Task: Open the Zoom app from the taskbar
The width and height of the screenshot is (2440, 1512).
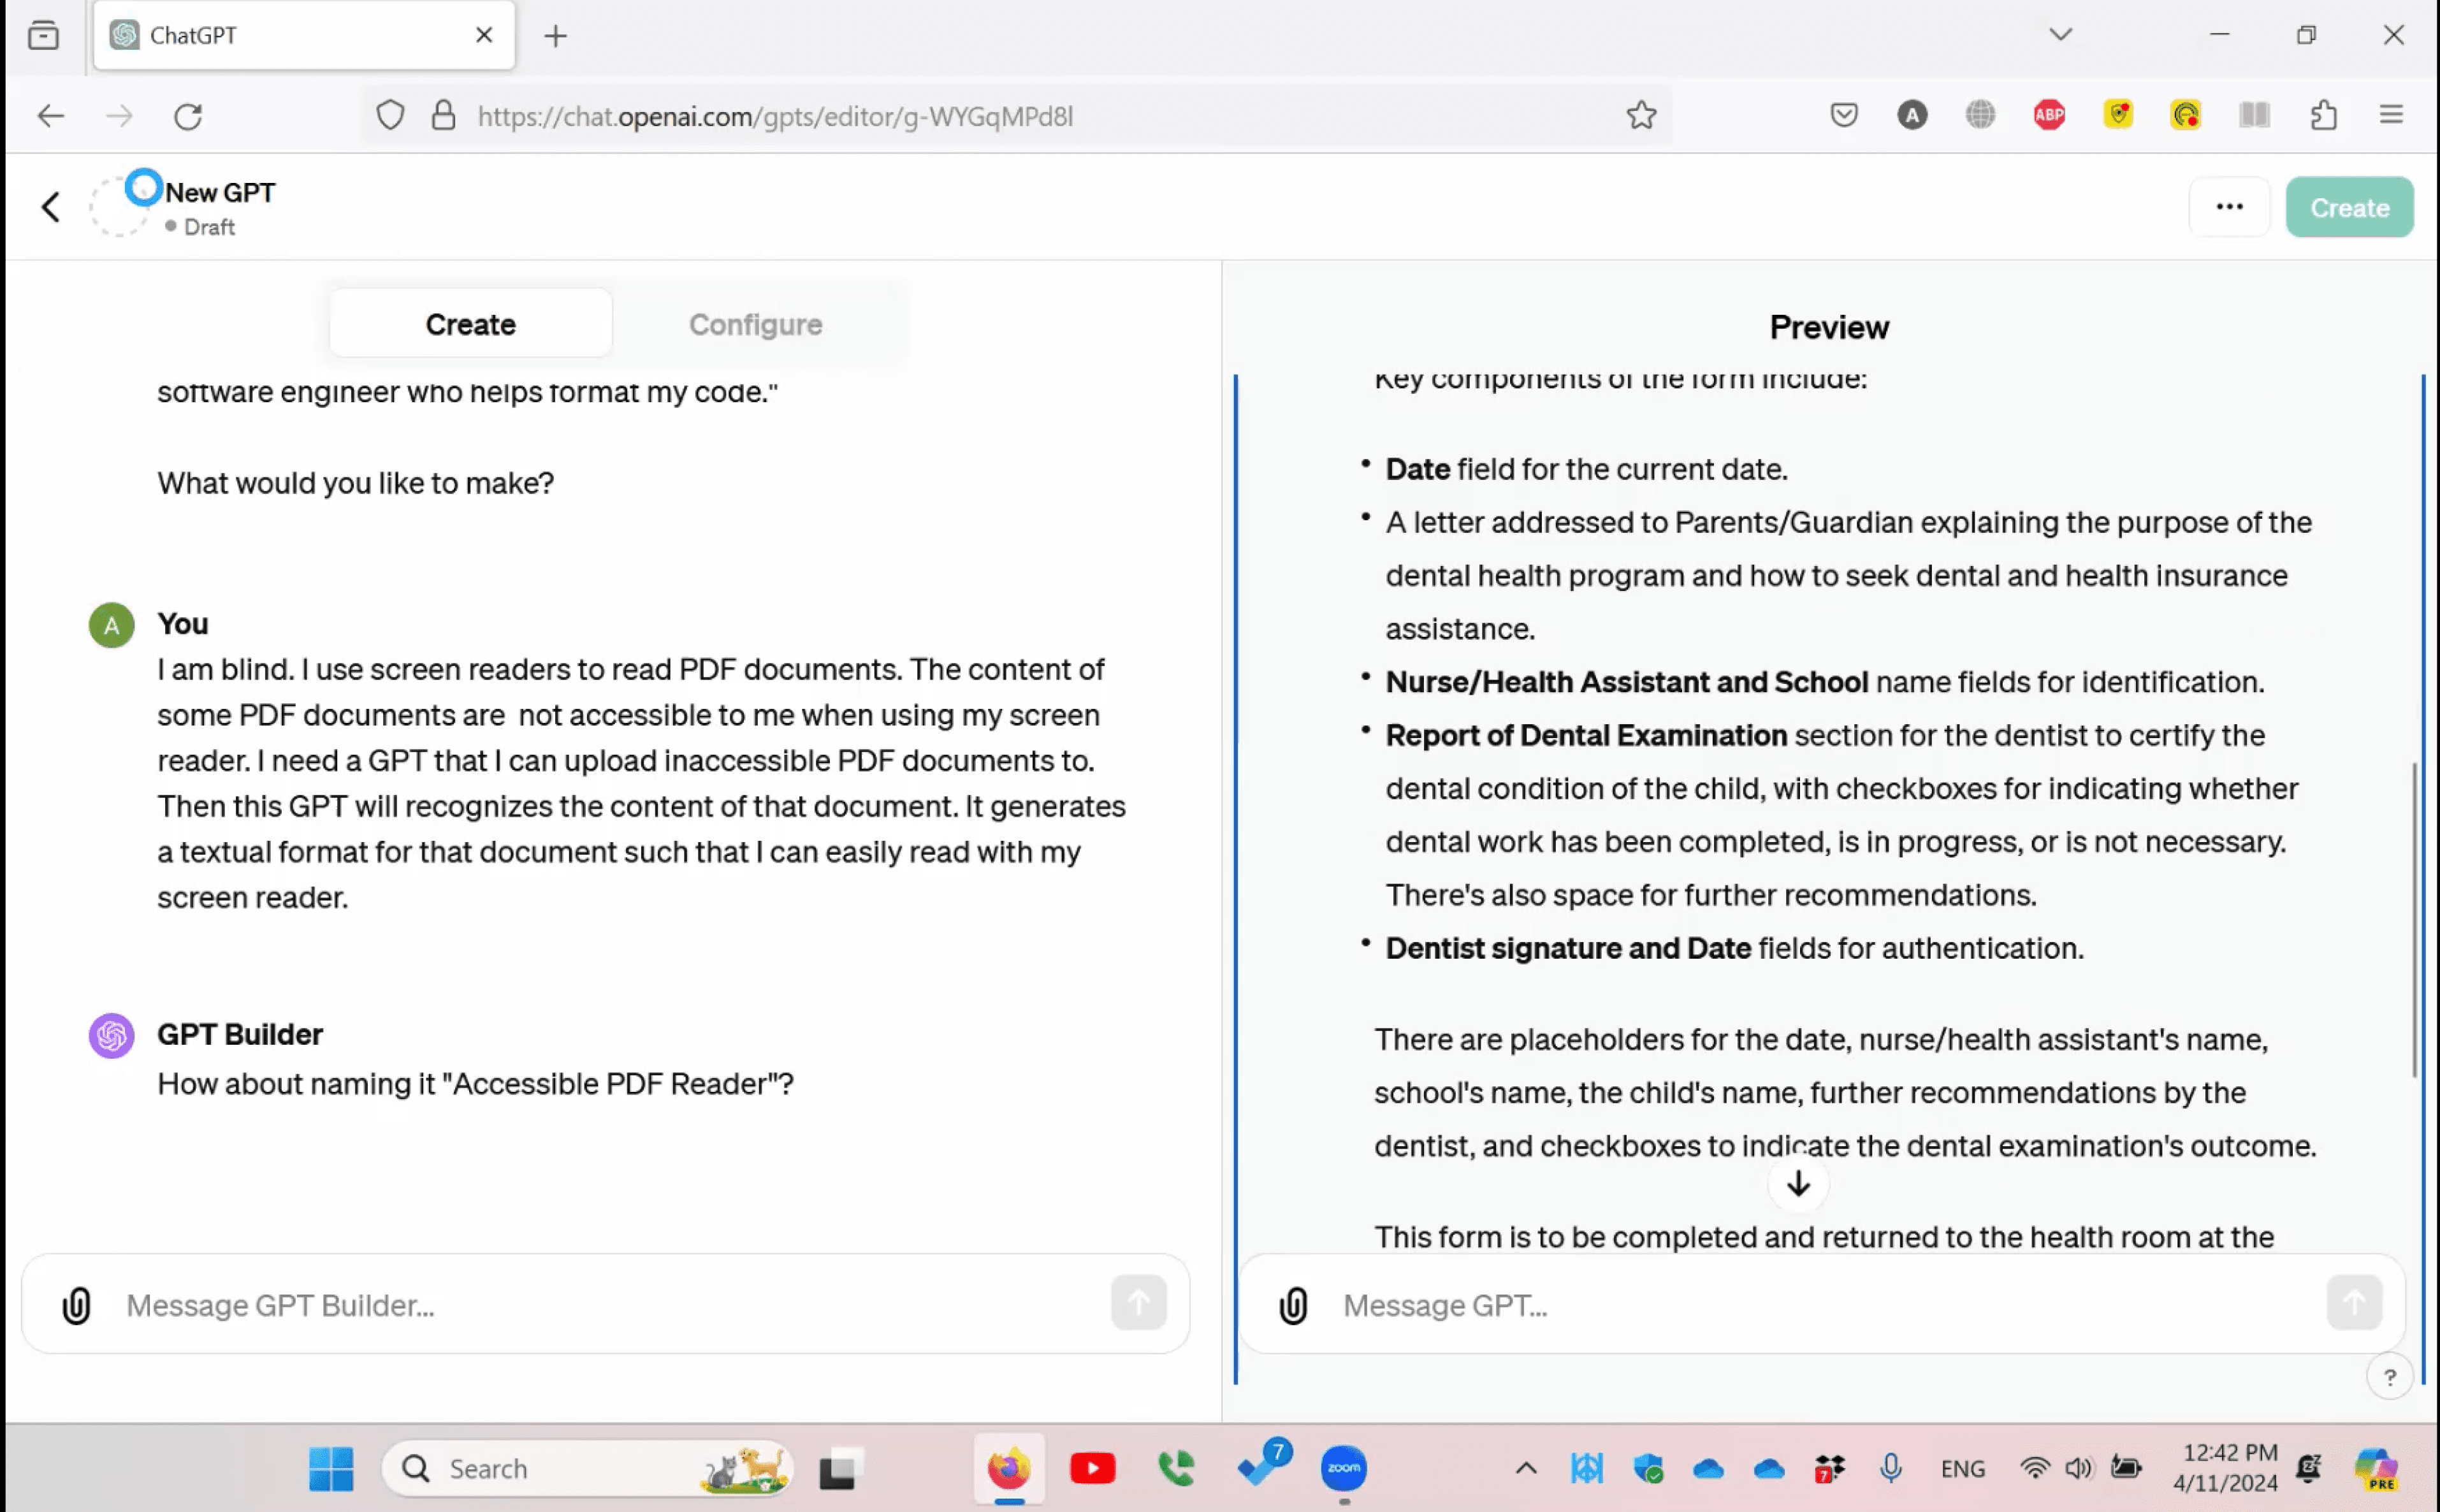Action: tap(1343, 1468)
